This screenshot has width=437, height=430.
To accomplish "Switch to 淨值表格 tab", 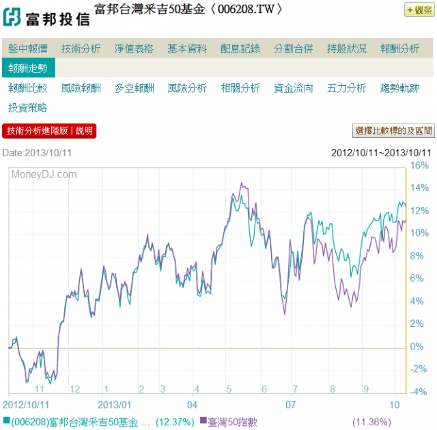I will 134,48.
